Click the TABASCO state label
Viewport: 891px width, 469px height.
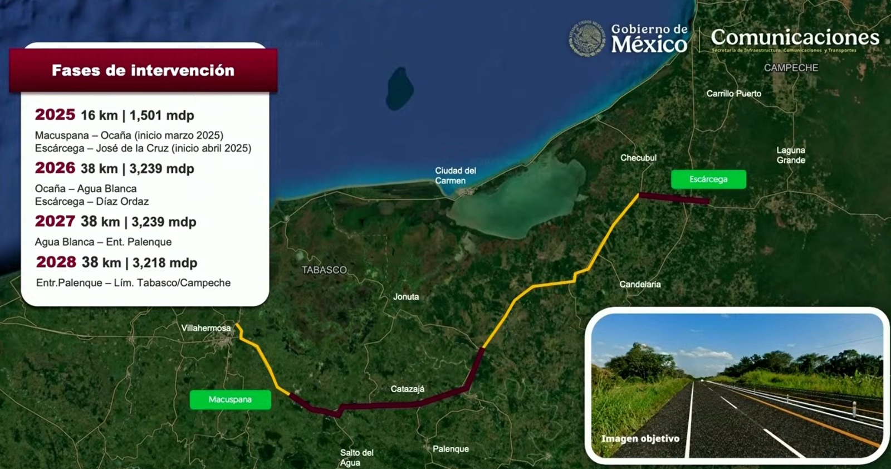tap(324, 270)
